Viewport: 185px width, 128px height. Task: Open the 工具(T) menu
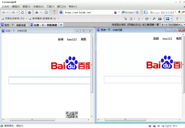(x=50, y=7)
